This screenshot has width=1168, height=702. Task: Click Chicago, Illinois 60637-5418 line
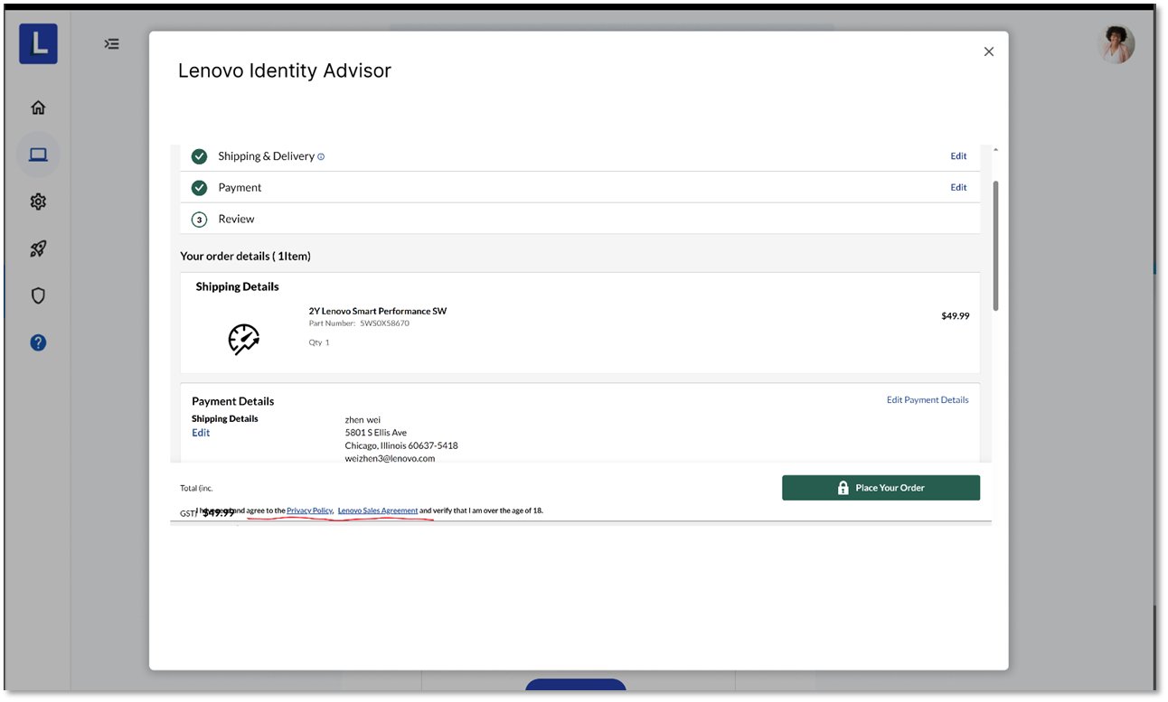401,445
